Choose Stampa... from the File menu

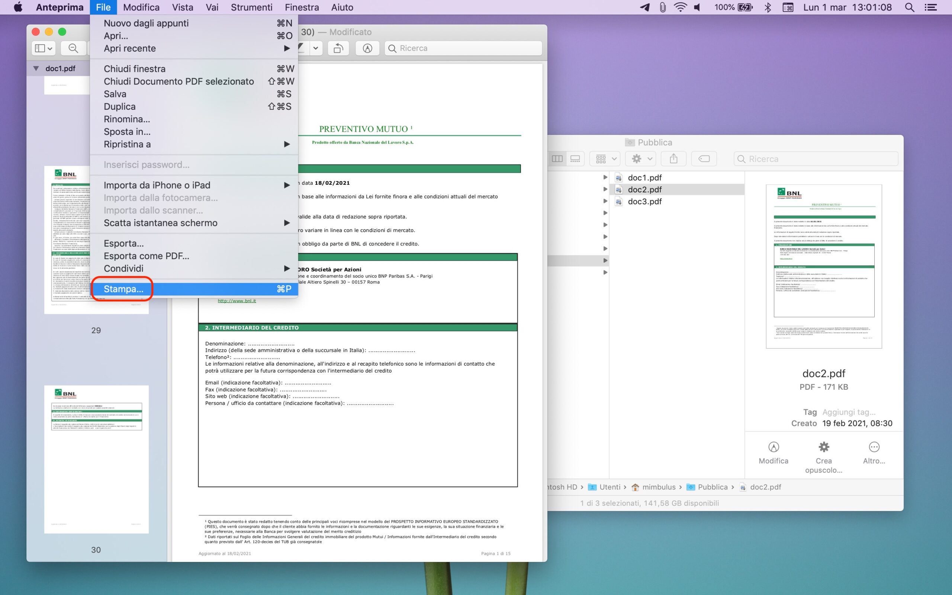123,289
